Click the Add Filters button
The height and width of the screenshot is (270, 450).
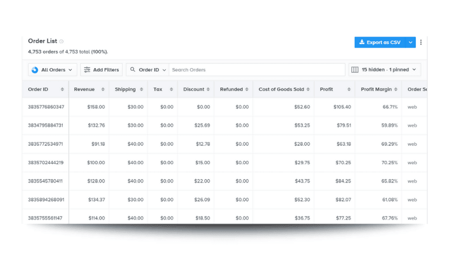pyautogui.click(x=101, y=70)
